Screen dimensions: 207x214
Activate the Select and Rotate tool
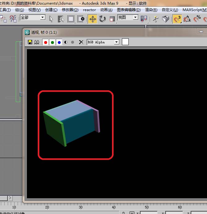coord(102,19)
